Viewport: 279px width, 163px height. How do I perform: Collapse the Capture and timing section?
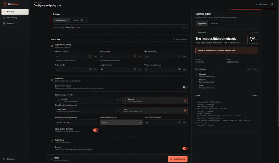tap(186, 46)
